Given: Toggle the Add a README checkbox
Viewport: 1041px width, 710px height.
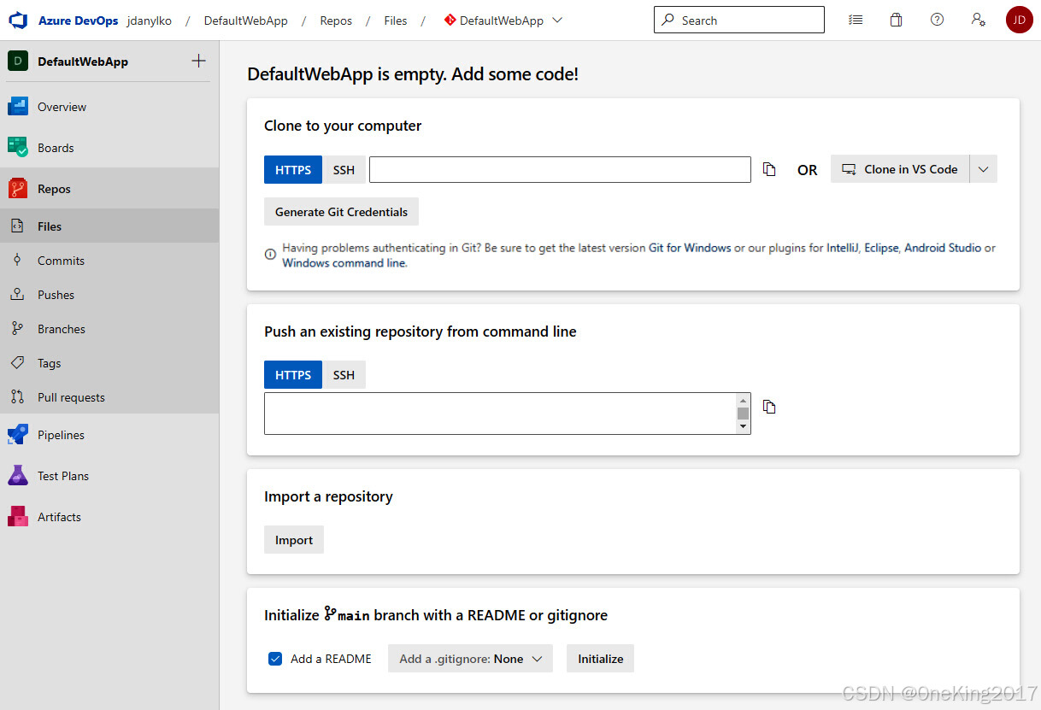Looking at the screenshot, I should 275,659.
